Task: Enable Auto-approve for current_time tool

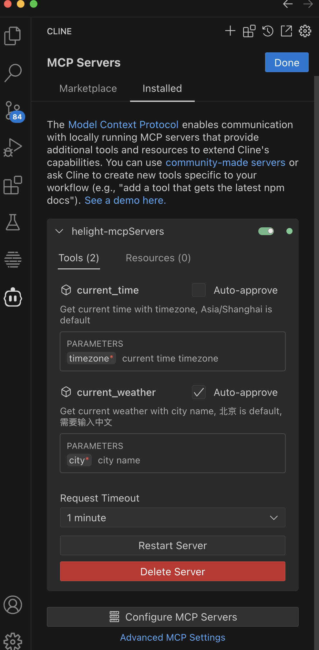Action: (x=199, y=290)
